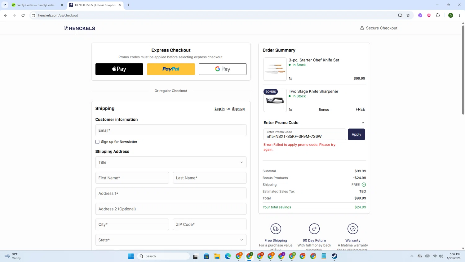This screenshot has width=465, height=262.
Task: Click the Henckels logo in the header
Action: pos(80,28)
